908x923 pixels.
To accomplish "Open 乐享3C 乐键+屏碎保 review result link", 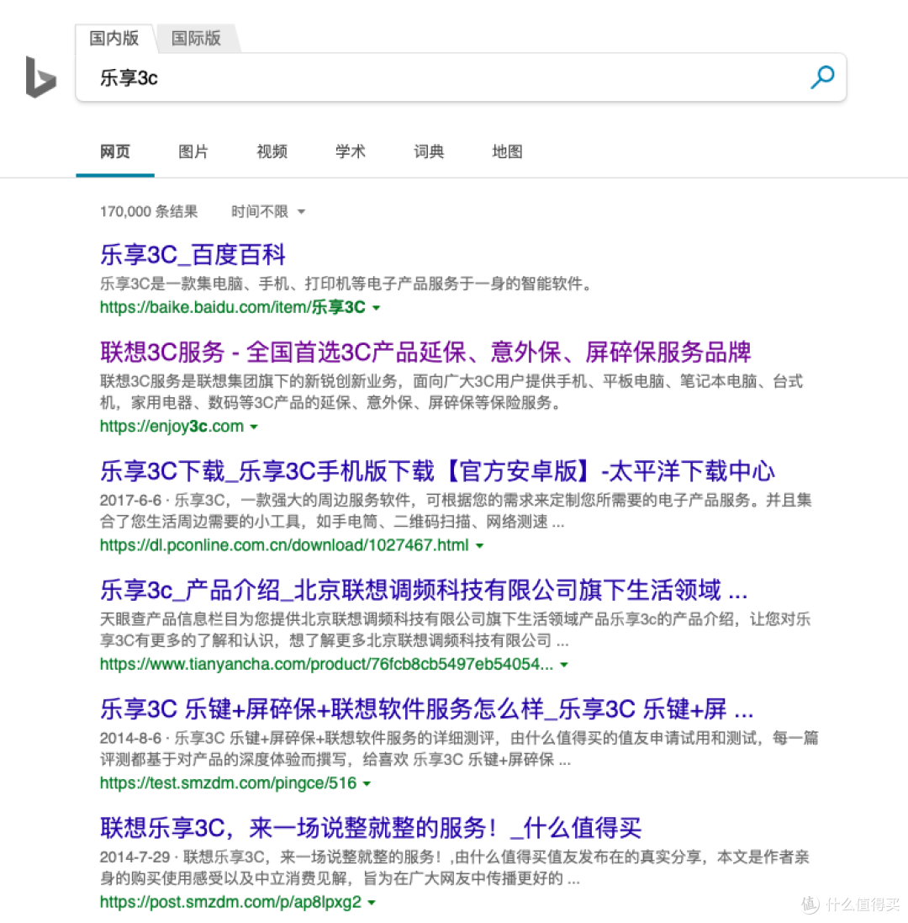I will pos(426,708).
